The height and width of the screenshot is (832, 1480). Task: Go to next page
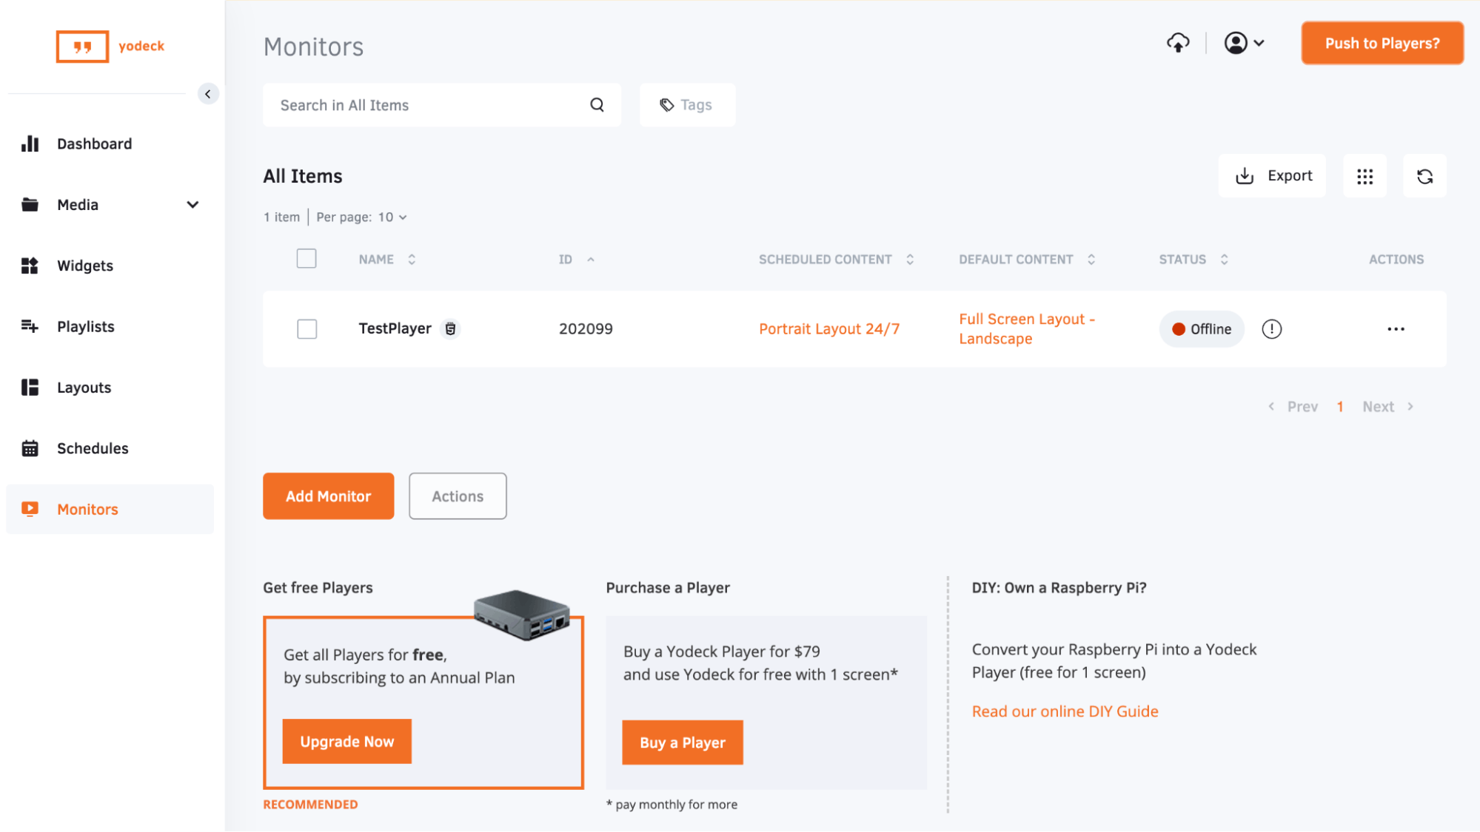tap(1387, 407)
